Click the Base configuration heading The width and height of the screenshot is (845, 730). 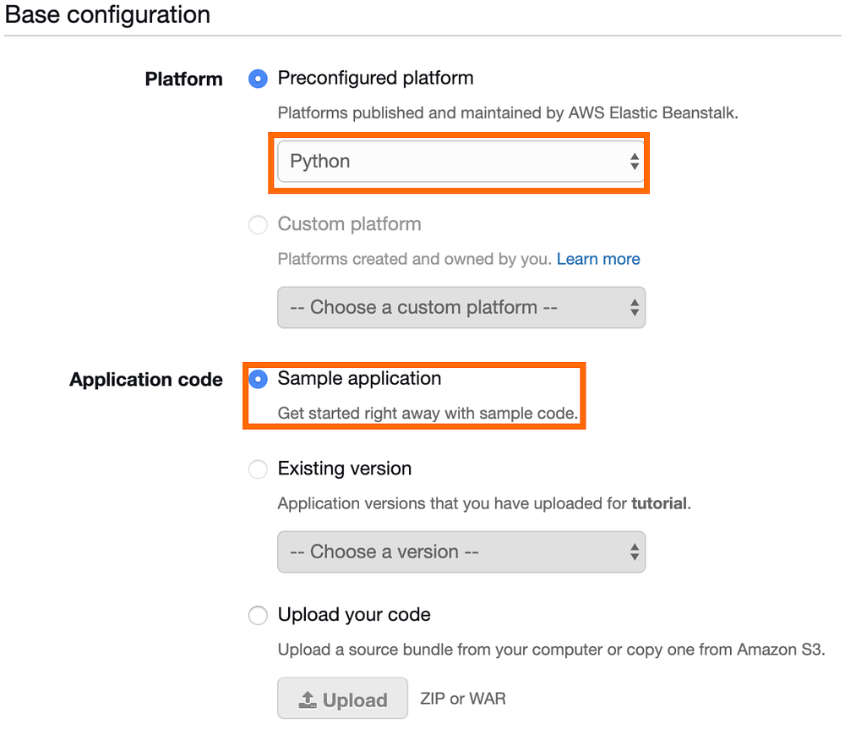(x=107, y=14)
